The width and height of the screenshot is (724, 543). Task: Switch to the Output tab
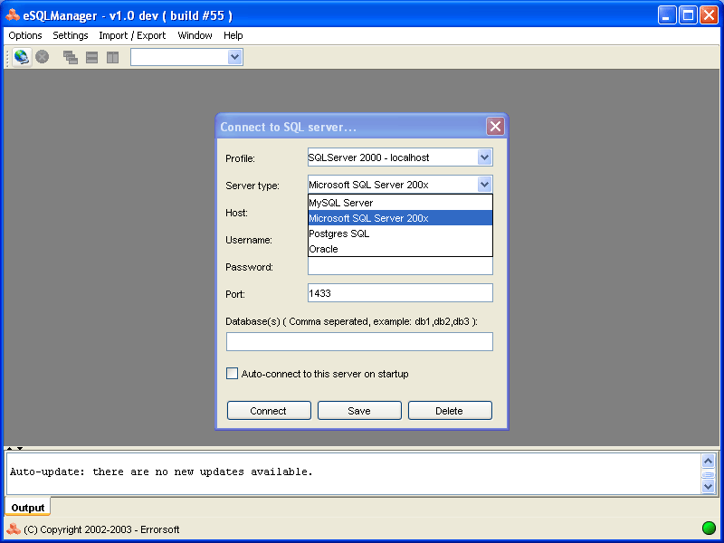point(28,508)
